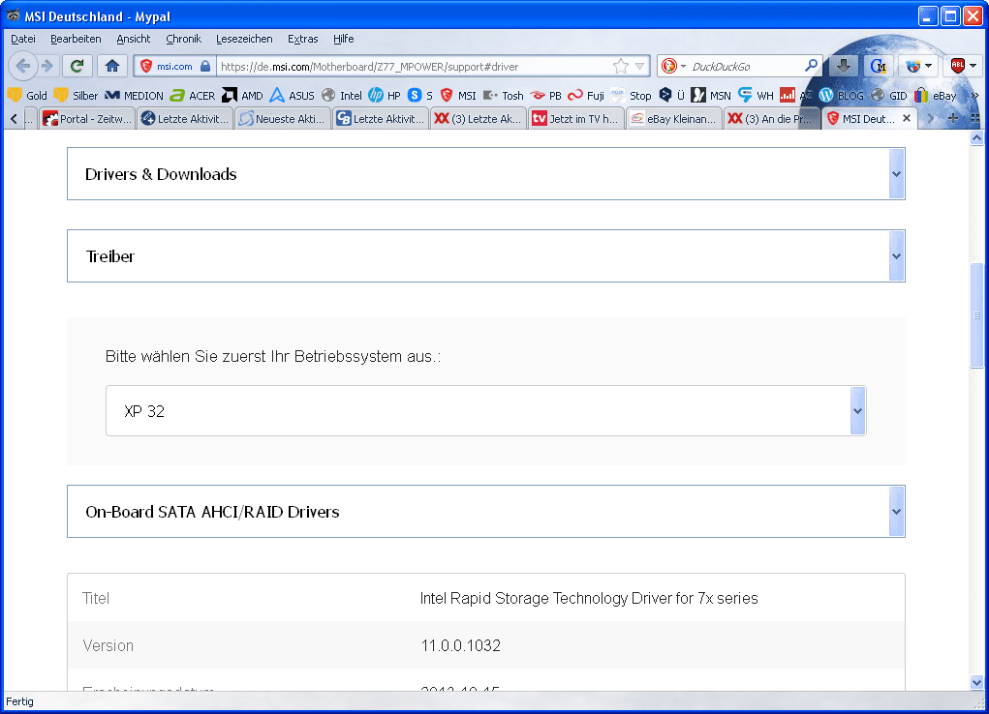Show more bookmarks with the chevron
This screenshot has width=989, height=714.
(974, 96)
